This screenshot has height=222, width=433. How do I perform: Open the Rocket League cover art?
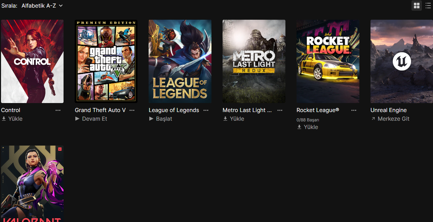(328, 61)
